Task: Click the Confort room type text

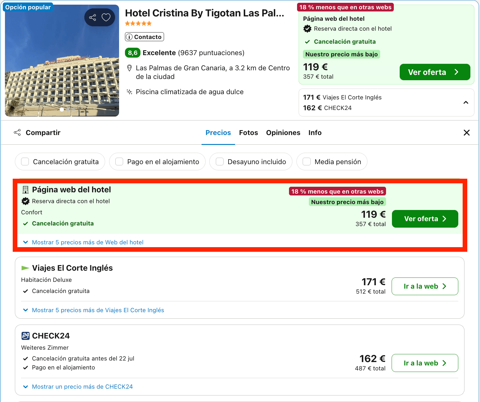Action: (x=32, y=212)
